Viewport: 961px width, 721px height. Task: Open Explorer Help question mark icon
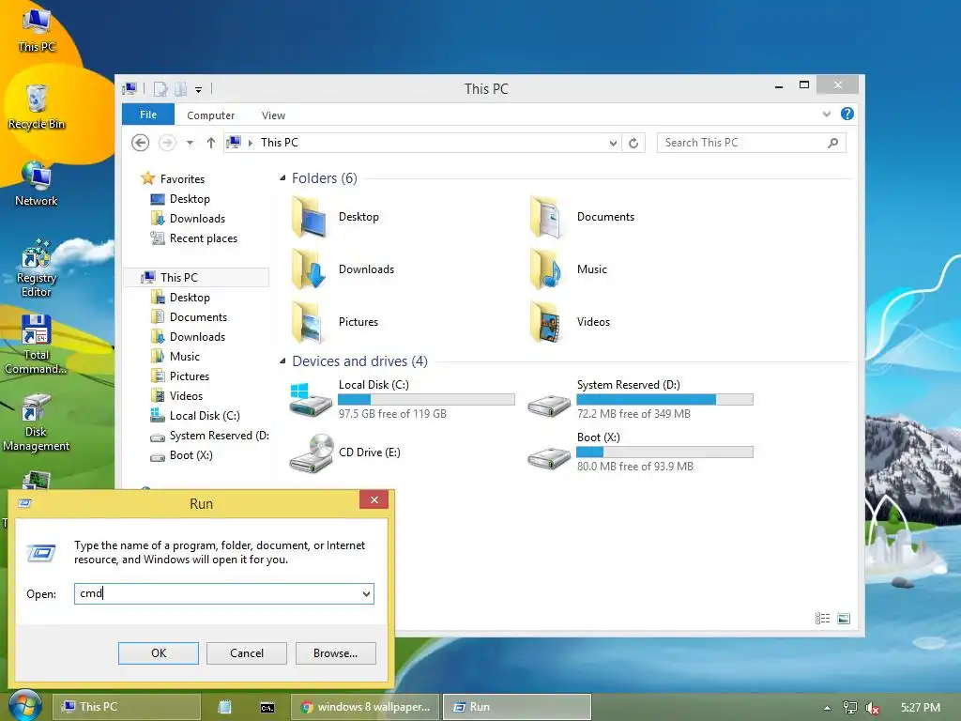click(x=847, y=114)
